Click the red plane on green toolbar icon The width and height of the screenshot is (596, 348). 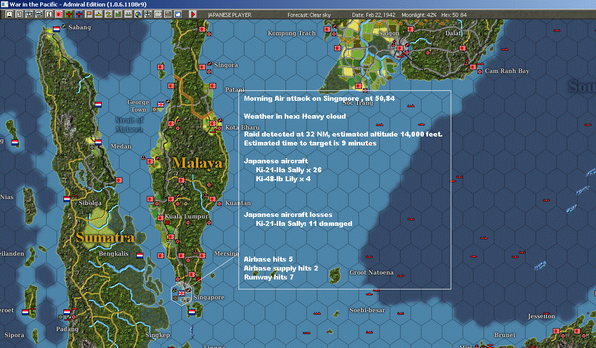(x=69, y=14)
